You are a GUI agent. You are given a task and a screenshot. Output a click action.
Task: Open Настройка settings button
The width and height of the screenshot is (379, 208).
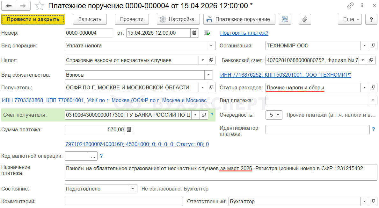tap(179, 19)
